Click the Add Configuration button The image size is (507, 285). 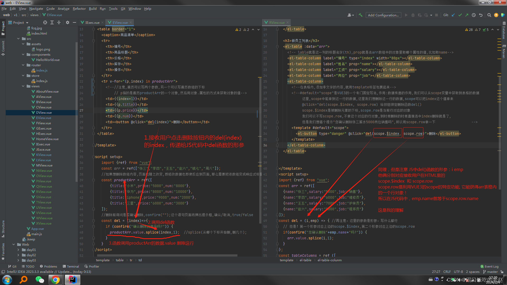pyautogui.click(x=383, y=15)
